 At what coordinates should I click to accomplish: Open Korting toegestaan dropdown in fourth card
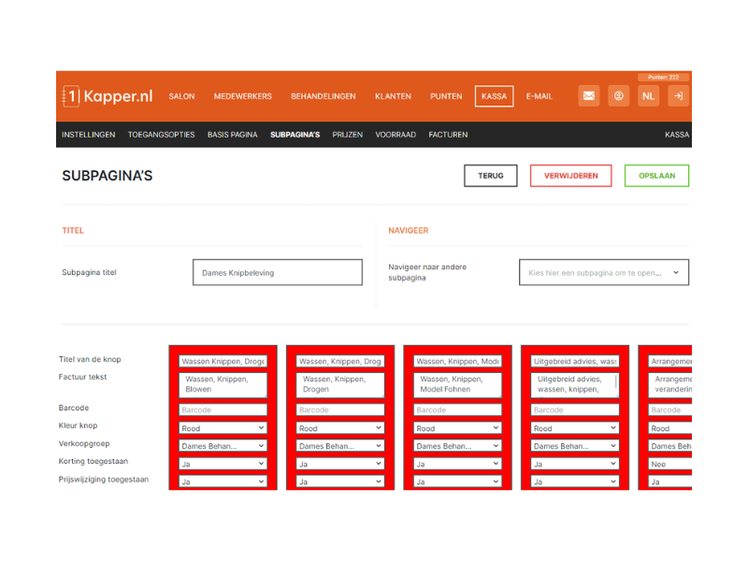point(575,464)
